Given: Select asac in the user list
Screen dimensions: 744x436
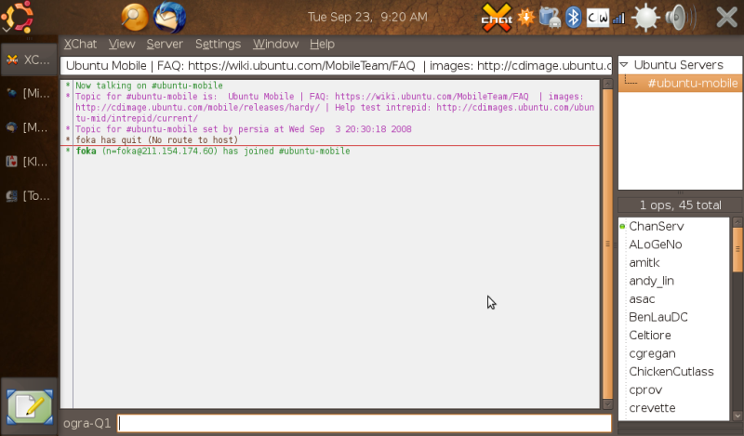Looking at the screenshot, I should (x=642, y=299).
